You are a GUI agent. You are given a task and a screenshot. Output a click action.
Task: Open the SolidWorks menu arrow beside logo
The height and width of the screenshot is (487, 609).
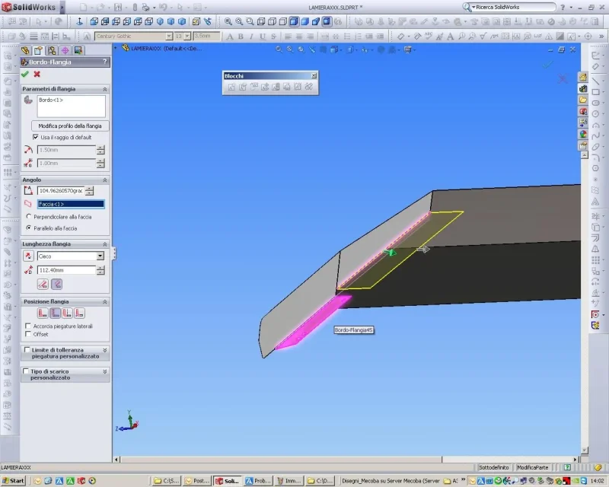[x=62, y=8]
